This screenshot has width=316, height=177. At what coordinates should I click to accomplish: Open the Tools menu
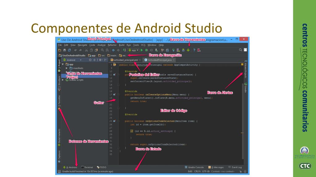[136, 45]
